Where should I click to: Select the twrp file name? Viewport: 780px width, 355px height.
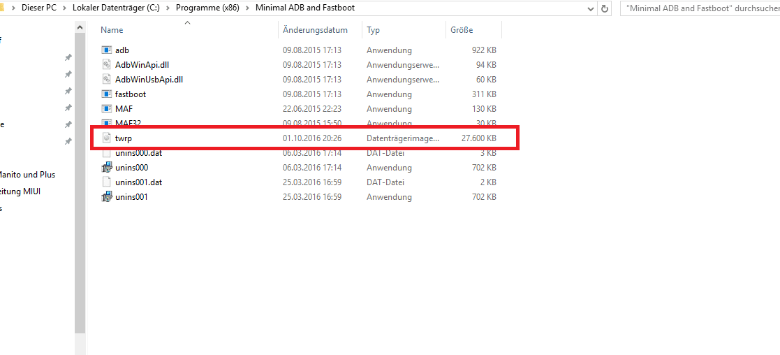click(123, 138)
